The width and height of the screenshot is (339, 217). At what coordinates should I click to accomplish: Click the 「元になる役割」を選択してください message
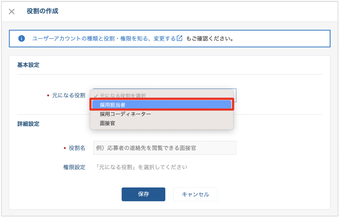(x=141, y=167)
